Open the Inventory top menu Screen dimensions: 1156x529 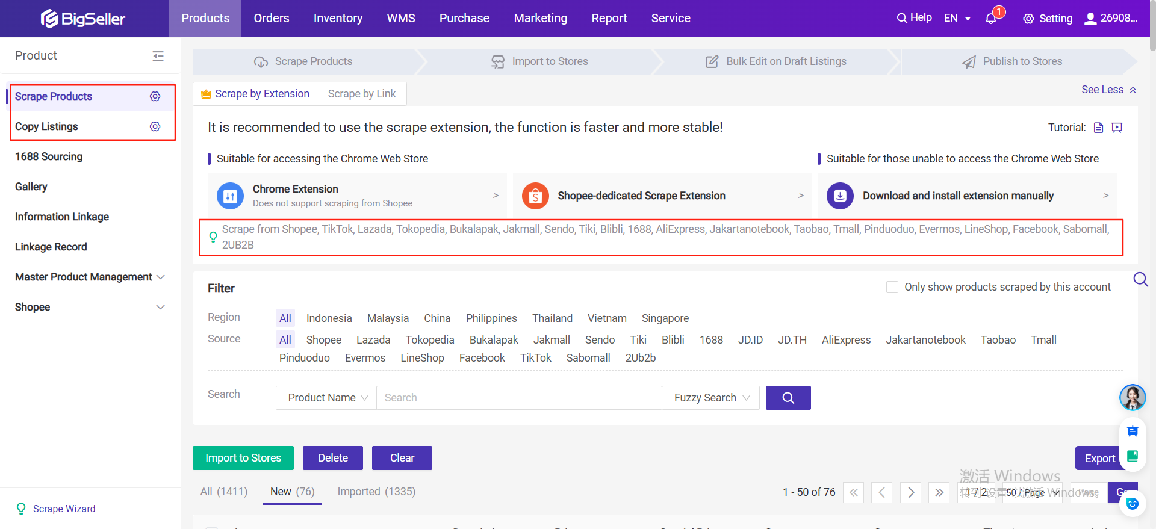coord(338,18)
